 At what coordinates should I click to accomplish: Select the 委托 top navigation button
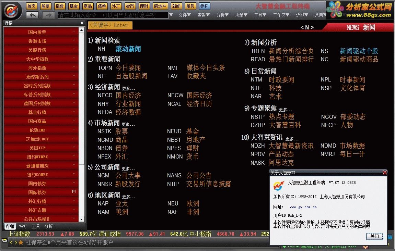tap(204, 6)
